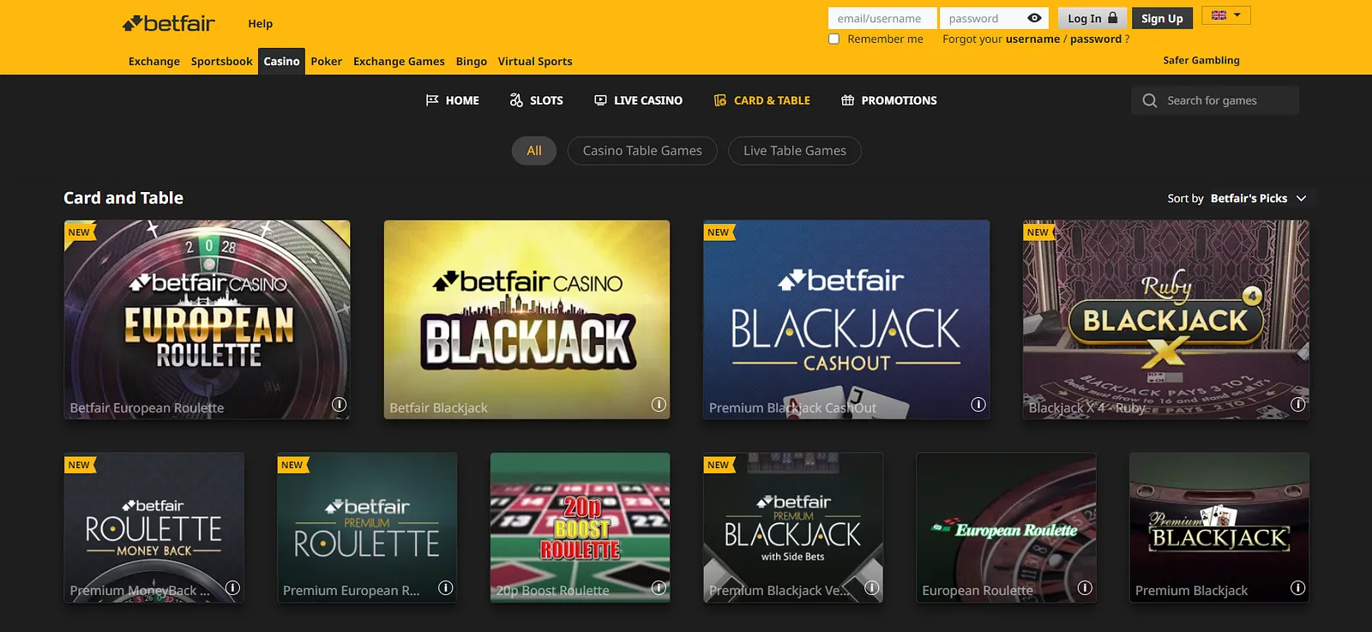Open Premium Blackjack cards thumbnail
This screenshot has width=1372, height=632.
[x=1219, y=527]
